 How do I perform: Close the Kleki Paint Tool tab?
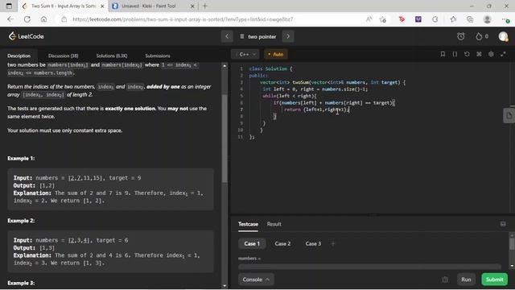click(x=192, y=6)
